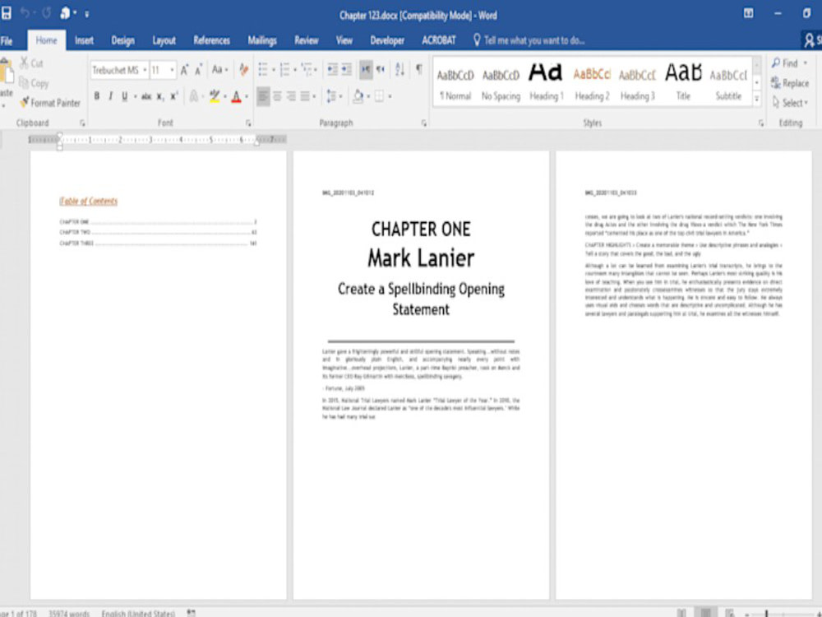
Task: Click the line and paragraph spacing icon
Action: click(x=331, y=96)
